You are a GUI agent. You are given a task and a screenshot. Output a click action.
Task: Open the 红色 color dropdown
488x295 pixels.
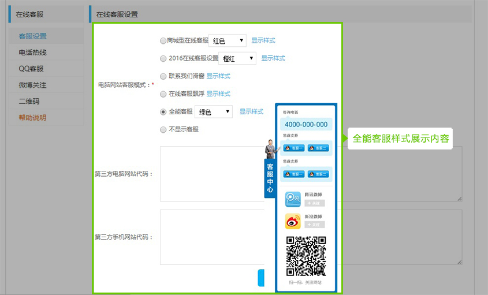tap(228, 41)
